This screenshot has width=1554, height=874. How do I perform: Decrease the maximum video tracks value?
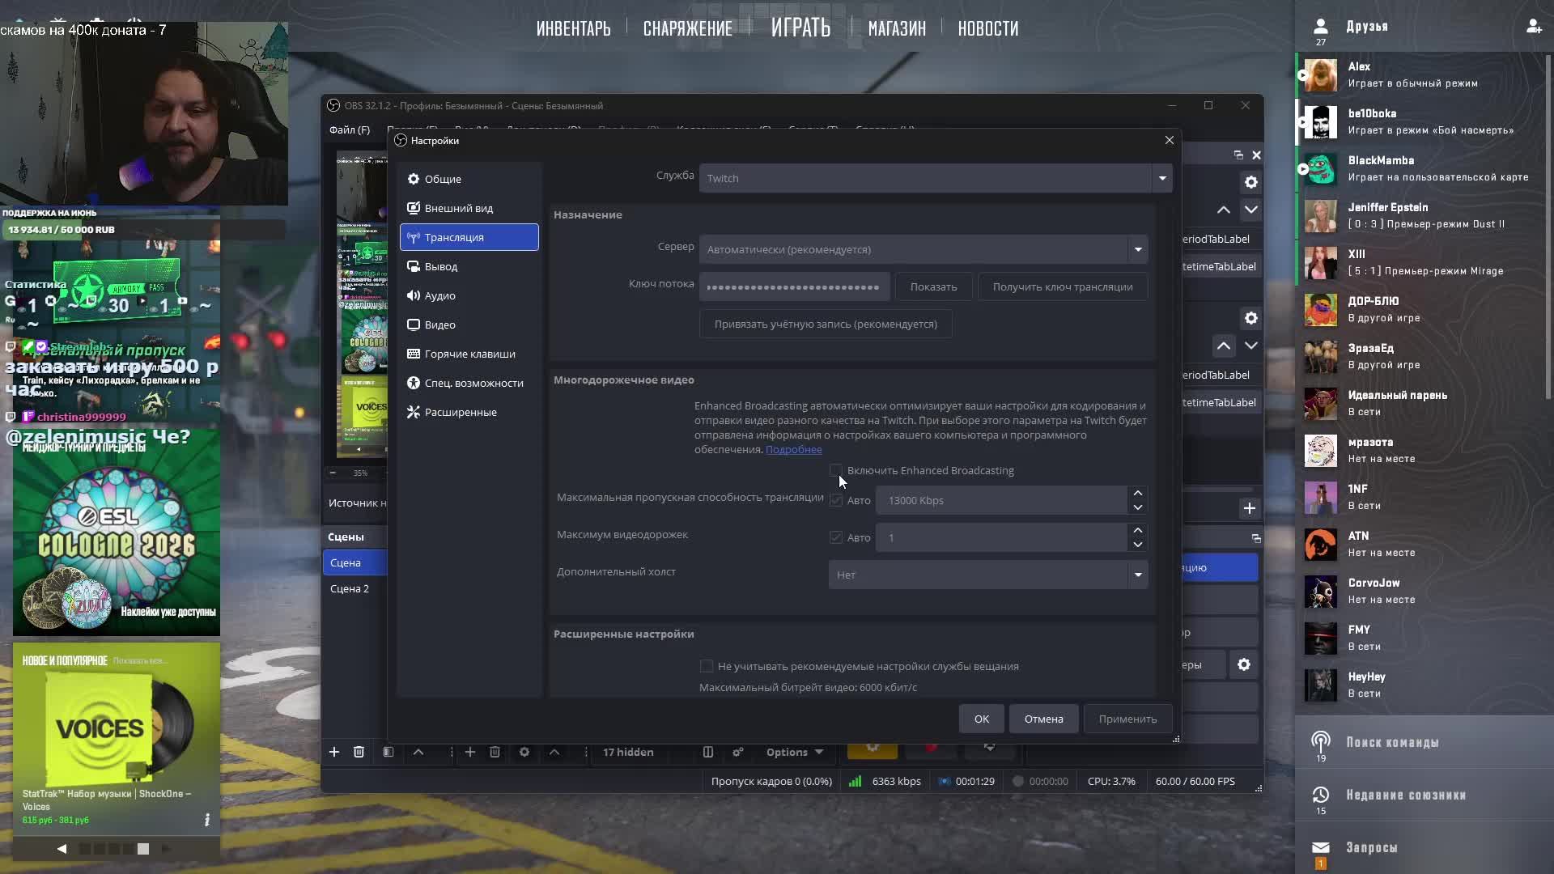pos(1137,545)
